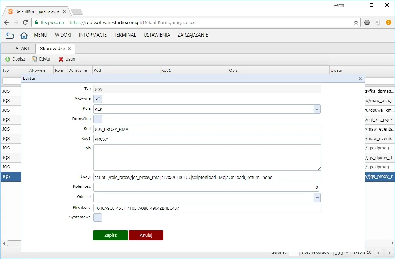
Task: Click the browser back button
Action: tap(6, 22)
